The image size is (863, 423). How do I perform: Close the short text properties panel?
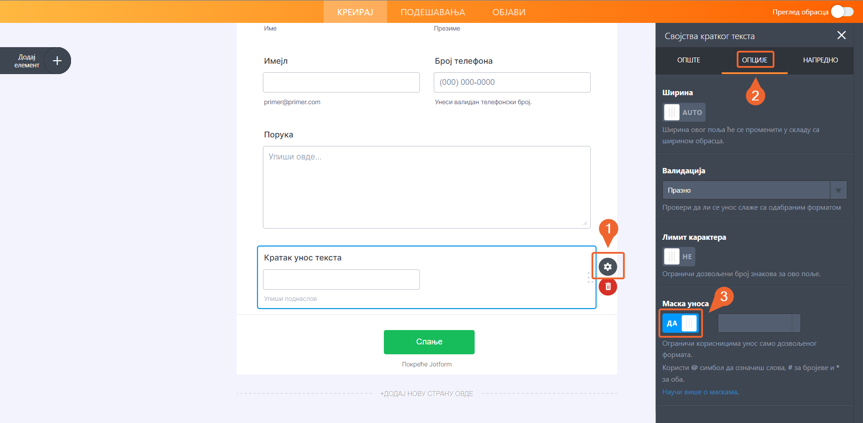coord(841,35)
